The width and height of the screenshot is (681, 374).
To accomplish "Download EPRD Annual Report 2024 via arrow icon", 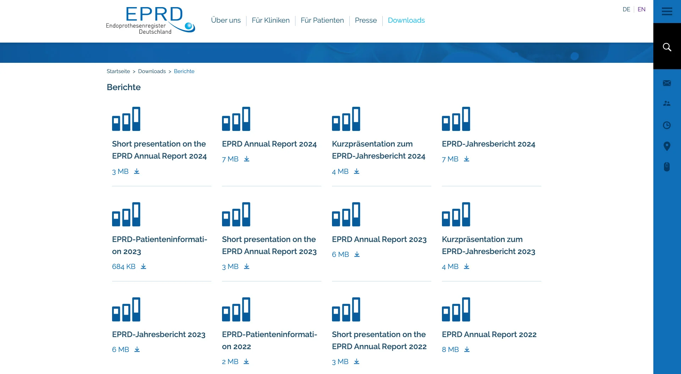I will (247, 159).
